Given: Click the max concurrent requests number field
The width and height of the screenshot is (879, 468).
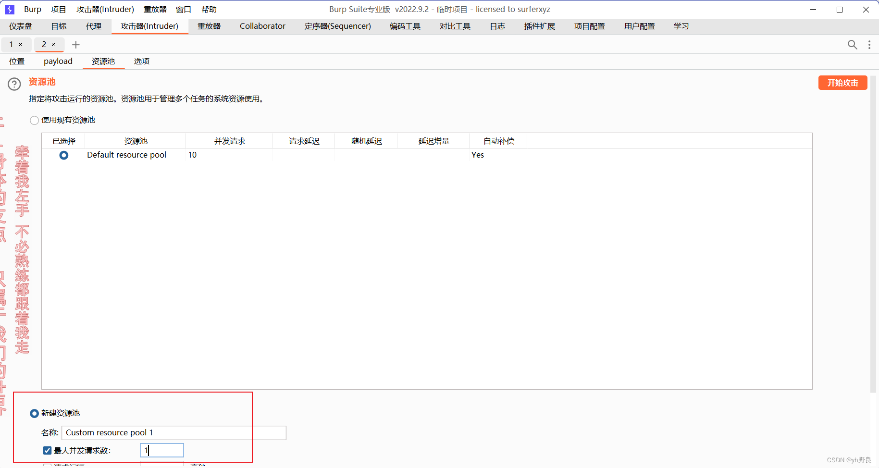Looking at the screenshot, I should pyautogui.click(x=162, y=450).
